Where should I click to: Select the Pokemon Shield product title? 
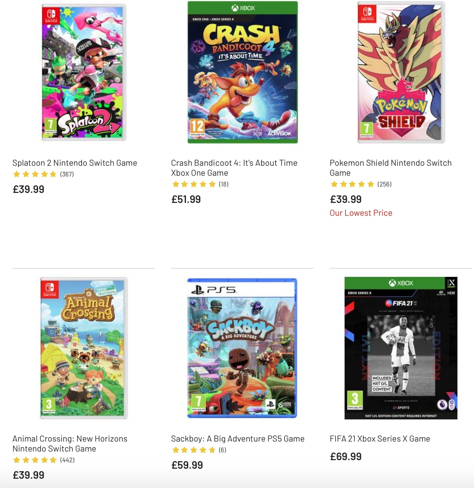pyautogui.click(x=390, y=168)
